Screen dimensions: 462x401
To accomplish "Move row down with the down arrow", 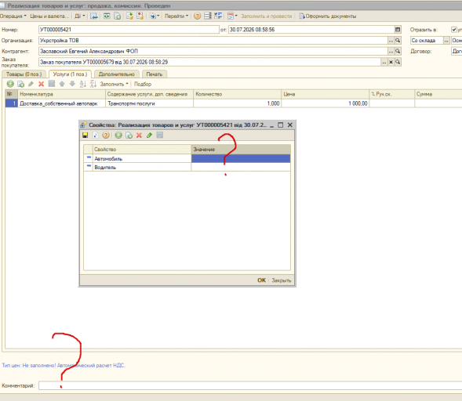I will tap(72, 84).
